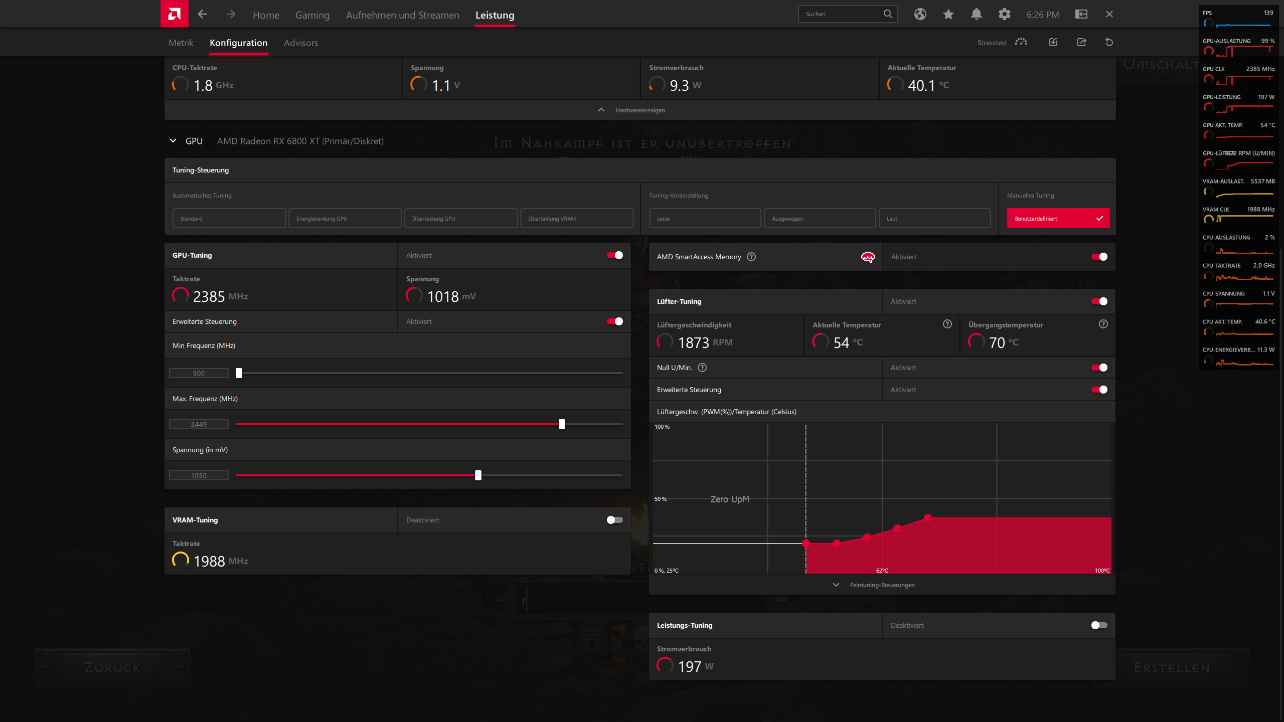Image resolution: width=1284 pixels, height=722 pixels.
Task: Open settings gear icon
Action: coord(1004,14)
